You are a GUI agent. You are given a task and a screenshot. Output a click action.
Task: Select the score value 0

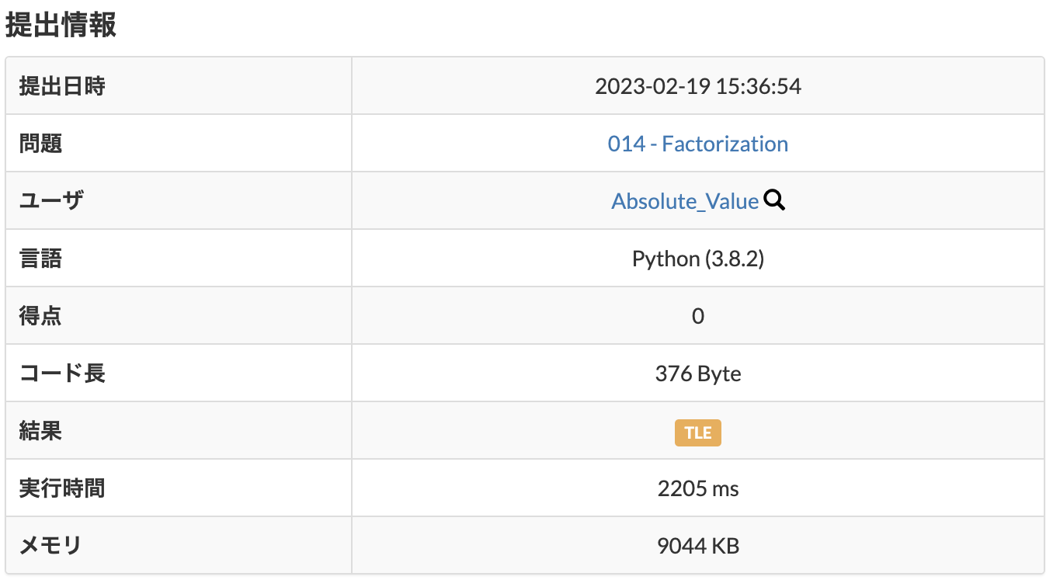coord(697,316)
